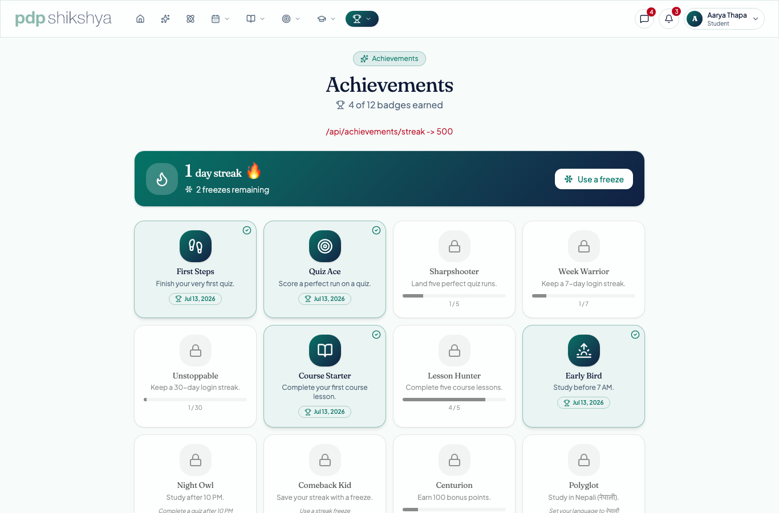
Task: Click the avatar circle with letter A
Action: (x=695, y=19)
